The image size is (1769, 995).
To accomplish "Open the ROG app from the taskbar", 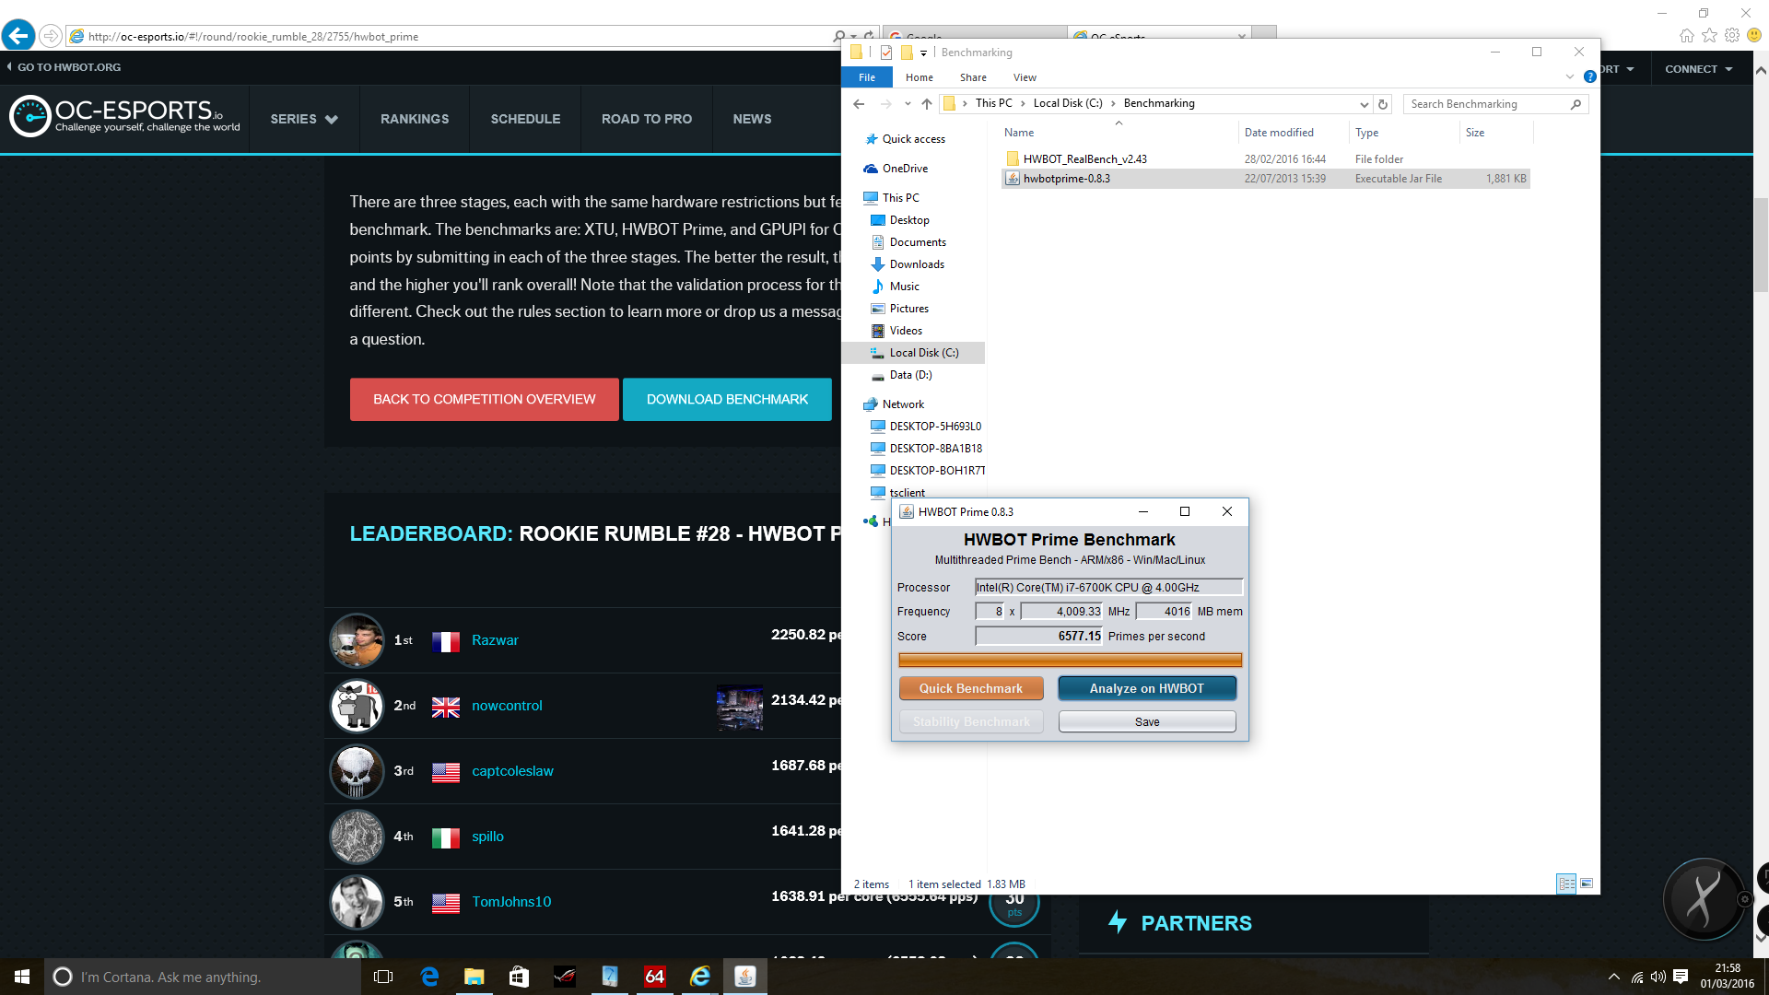I will (x=565, y=977).
